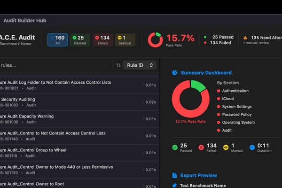The width and height of the screenshot is (282, 188).
Task: Click the pass rate donut in header
Action: click(x=155, y=40)
